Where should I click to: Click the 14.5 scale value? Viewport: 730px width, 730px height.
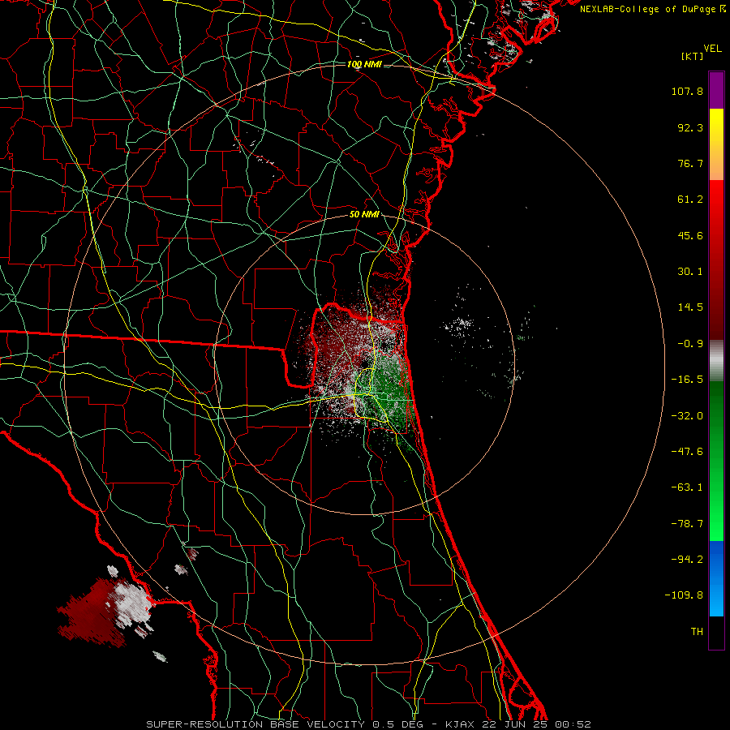tap(690, 307)
